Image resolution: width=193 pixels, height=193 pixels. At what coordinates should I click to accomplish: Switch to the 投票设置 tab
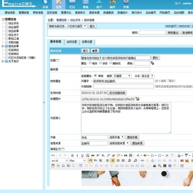pyautogui.click(x=87, y=42)
